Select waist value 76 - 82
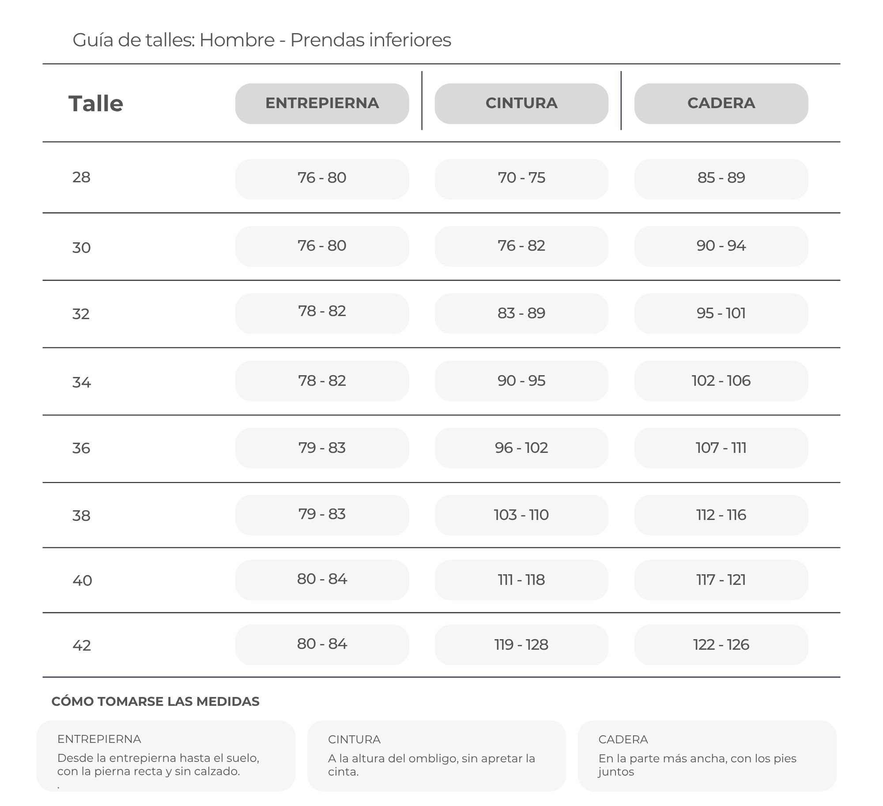This screenshot has width=883, height=806. 521,246
